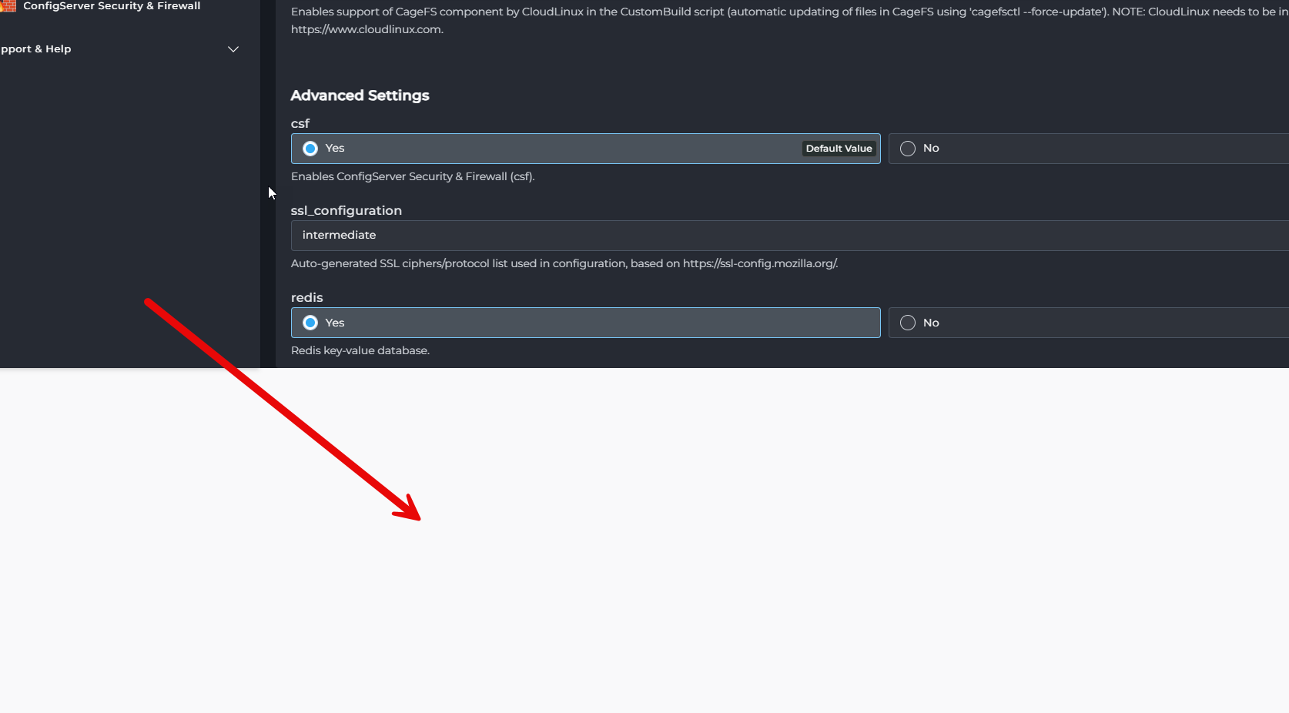Select No for the redis option
Image resolution: width=1289 pixels, height=713 pixels.
[x=908, y=323]
